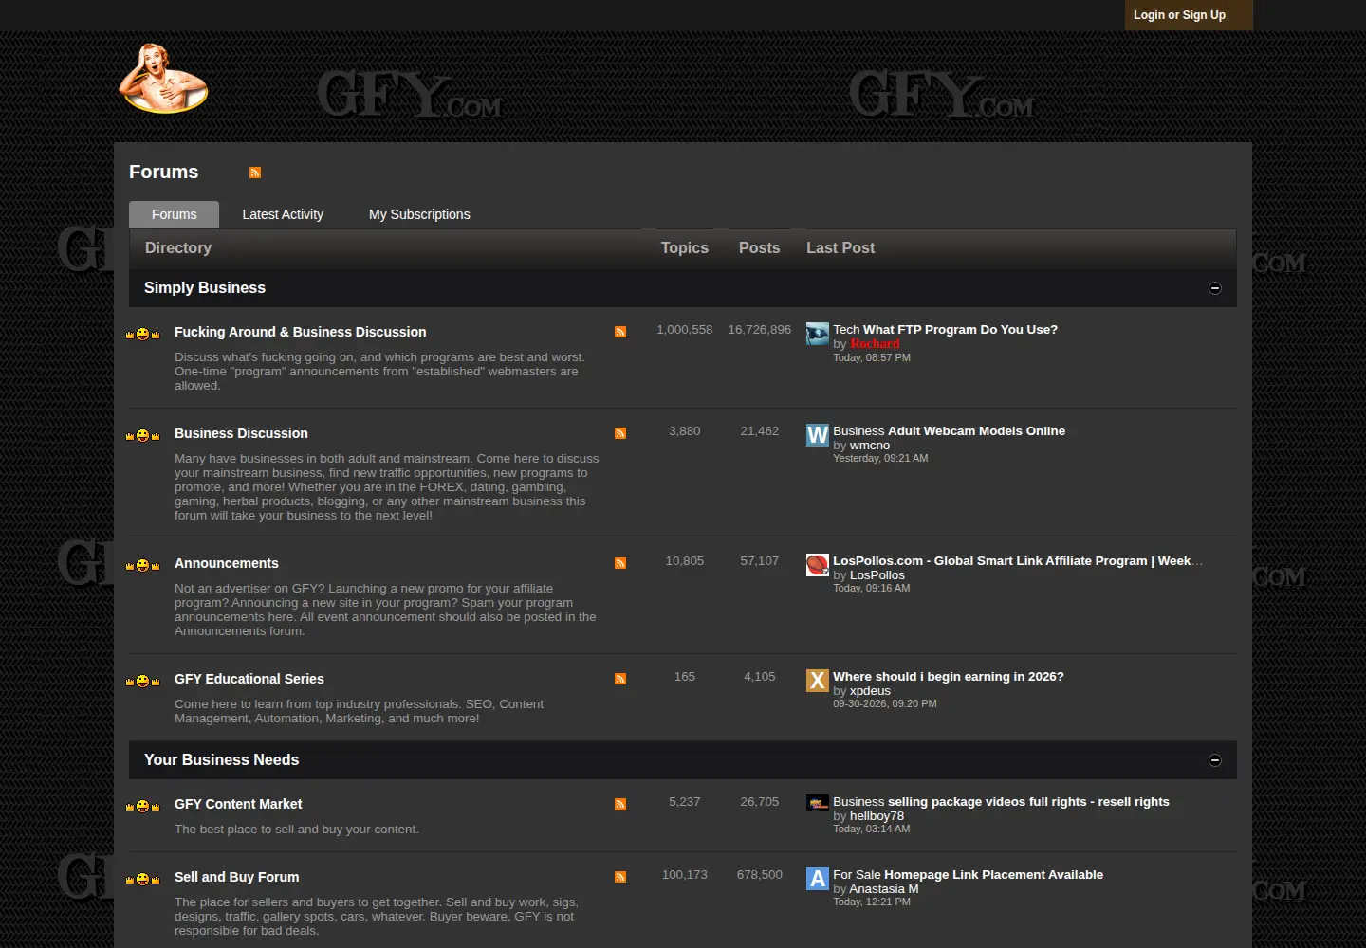Click the timestamp 09-30-2026, 09:20 PM

click(885, 704)
